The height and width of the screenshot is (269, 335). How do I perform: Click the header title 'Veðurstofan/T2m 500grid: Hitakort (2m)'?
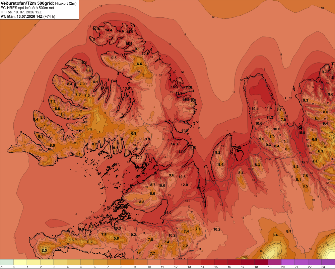(39, 3)
